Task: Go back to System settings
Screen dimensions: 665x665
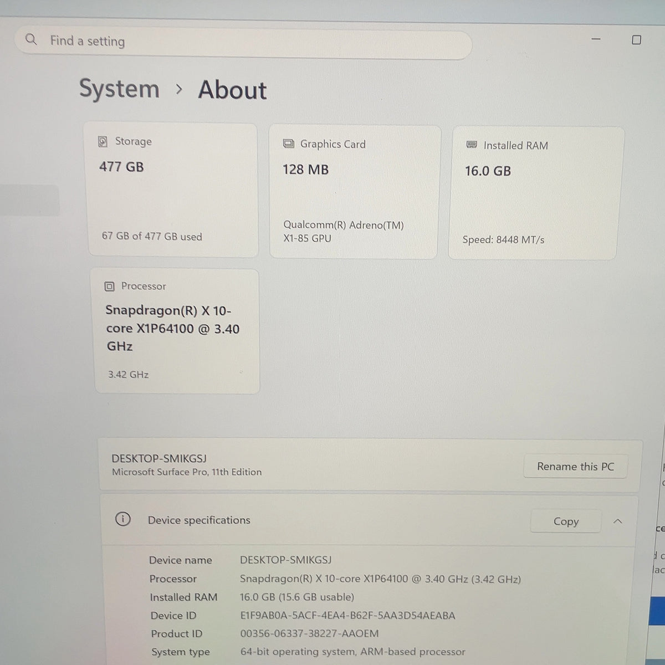Action: [119, 89]
